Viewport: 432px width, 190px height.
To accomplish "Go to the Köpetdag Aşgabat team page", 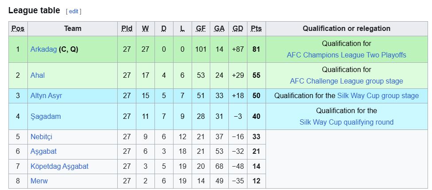I will 59,166.
